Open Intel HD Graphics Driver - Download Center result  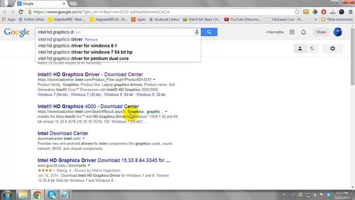90,74
